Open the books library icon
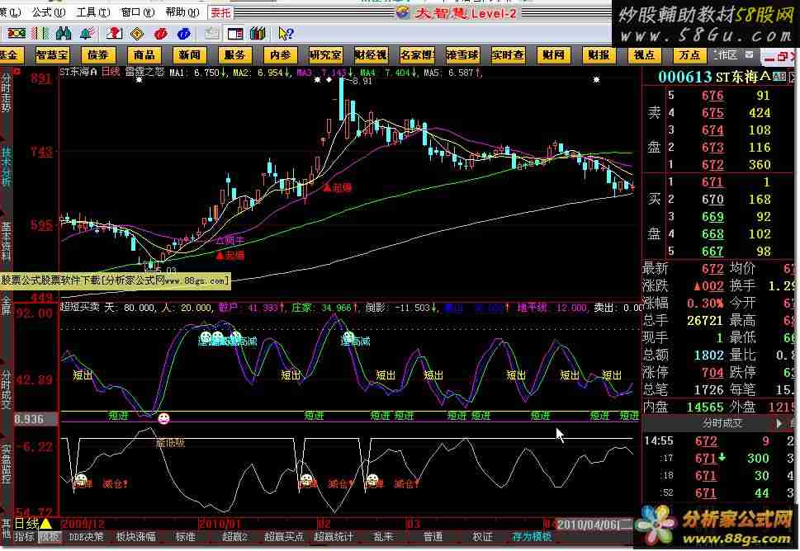The image size is (800, 551). click(x=258, y=34)
